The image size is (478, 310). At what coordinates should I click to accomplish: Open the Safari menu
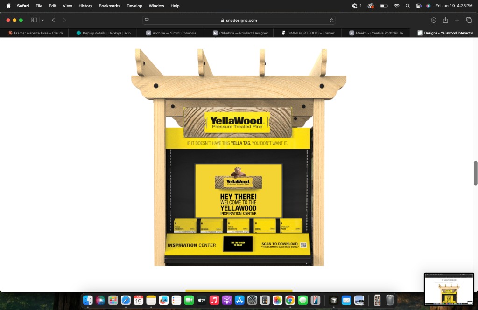tap(23, 6)
